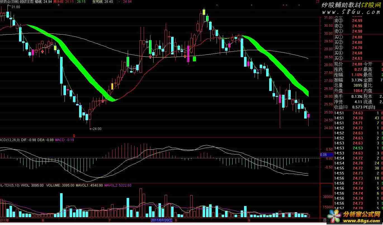Click month 7 on the time axis
This screenshot has width=383, height=225.
click(110, 220)
